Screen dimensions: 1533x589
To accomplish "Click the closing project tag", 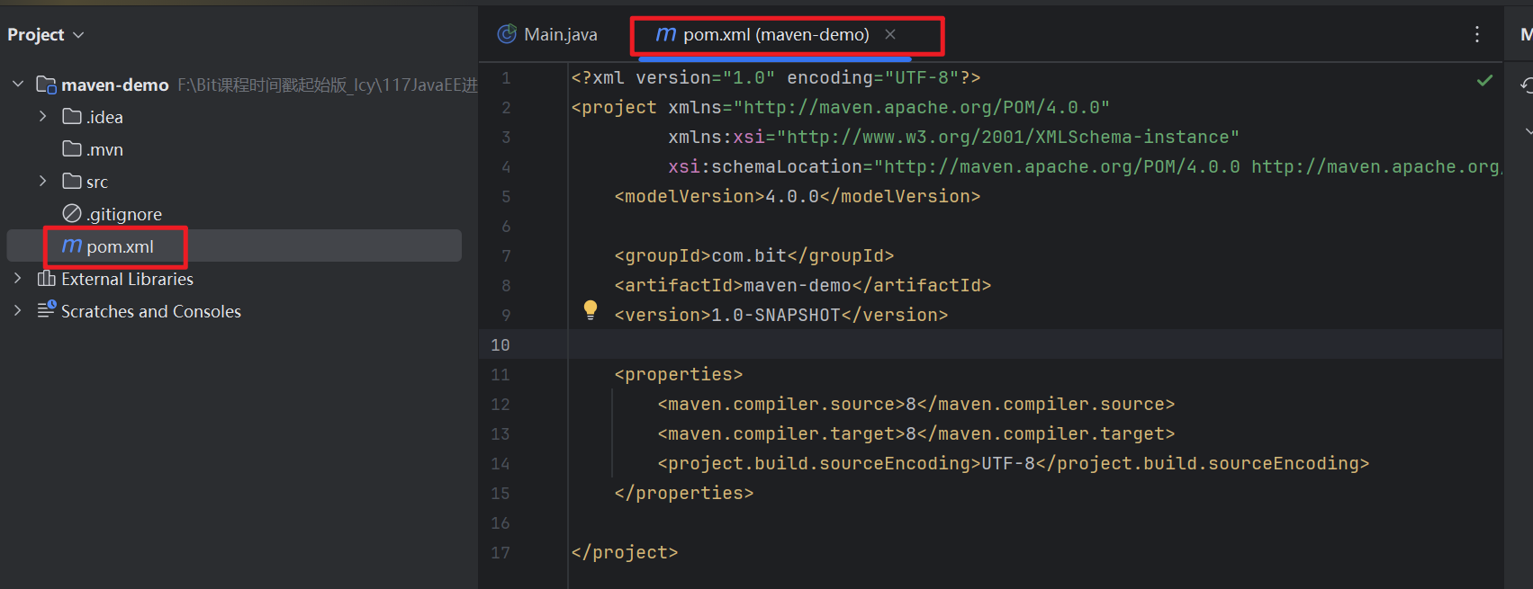I will tap(625, 552).
